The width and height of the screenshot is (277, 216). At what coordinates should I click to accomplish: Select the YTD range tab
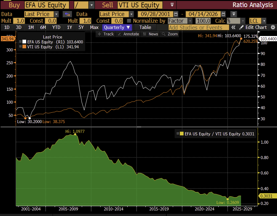click(x=56, y=27)
